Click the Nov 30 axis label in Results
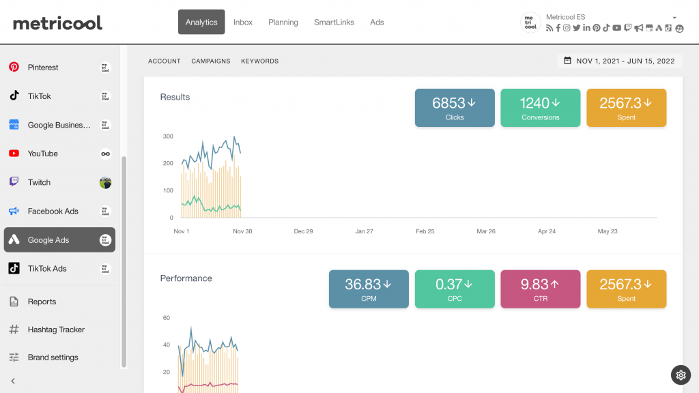The image size is (699, 393). [x=242, y=231]
